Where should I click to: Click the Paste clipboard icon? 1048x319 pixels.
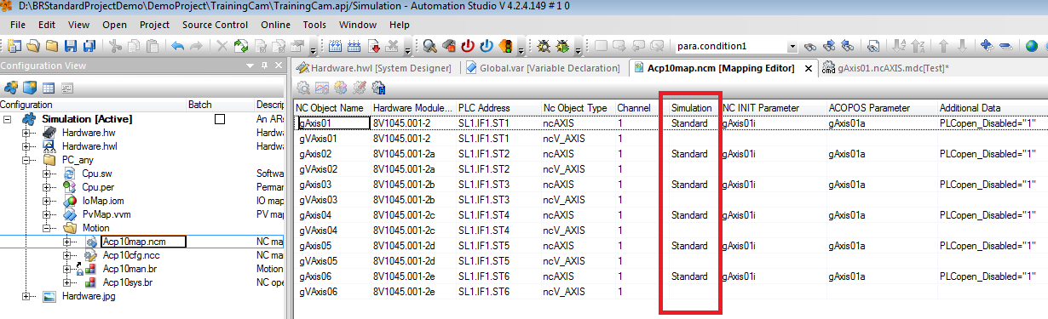pyautogui.click(x=153, y=46)
